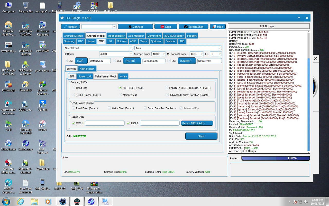Viewport: 329px width, 206px height.
Task: Open the Nvram sub-tab
Action: click(x=123, y=76)
